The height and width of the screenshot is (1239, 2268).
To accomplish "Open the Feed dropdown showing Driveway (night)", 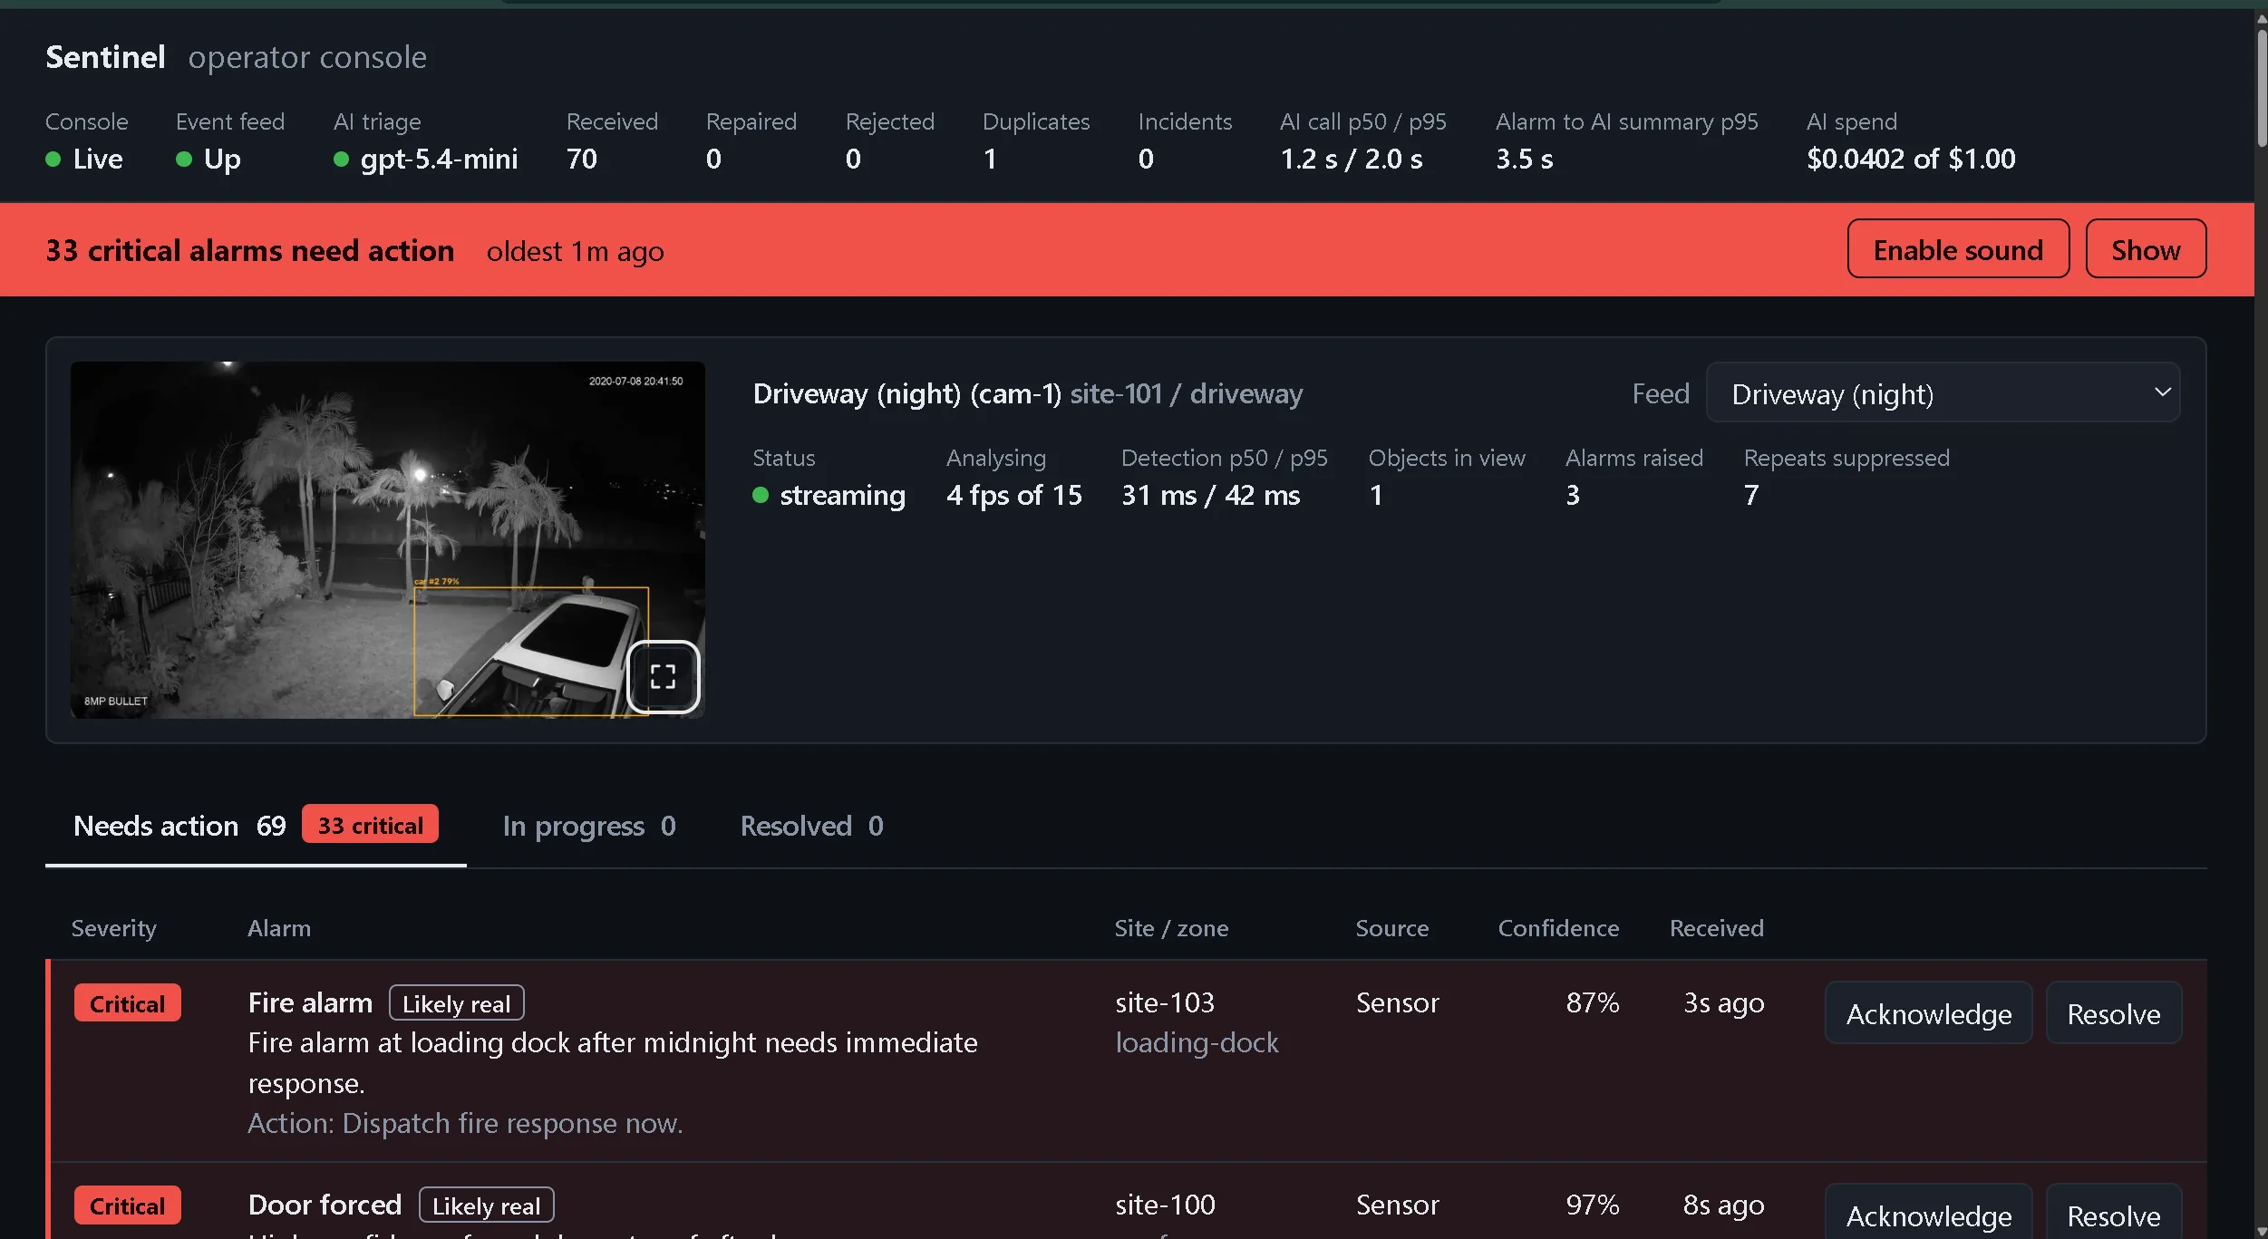I will pyautogui.click(x=1943, y=392).
